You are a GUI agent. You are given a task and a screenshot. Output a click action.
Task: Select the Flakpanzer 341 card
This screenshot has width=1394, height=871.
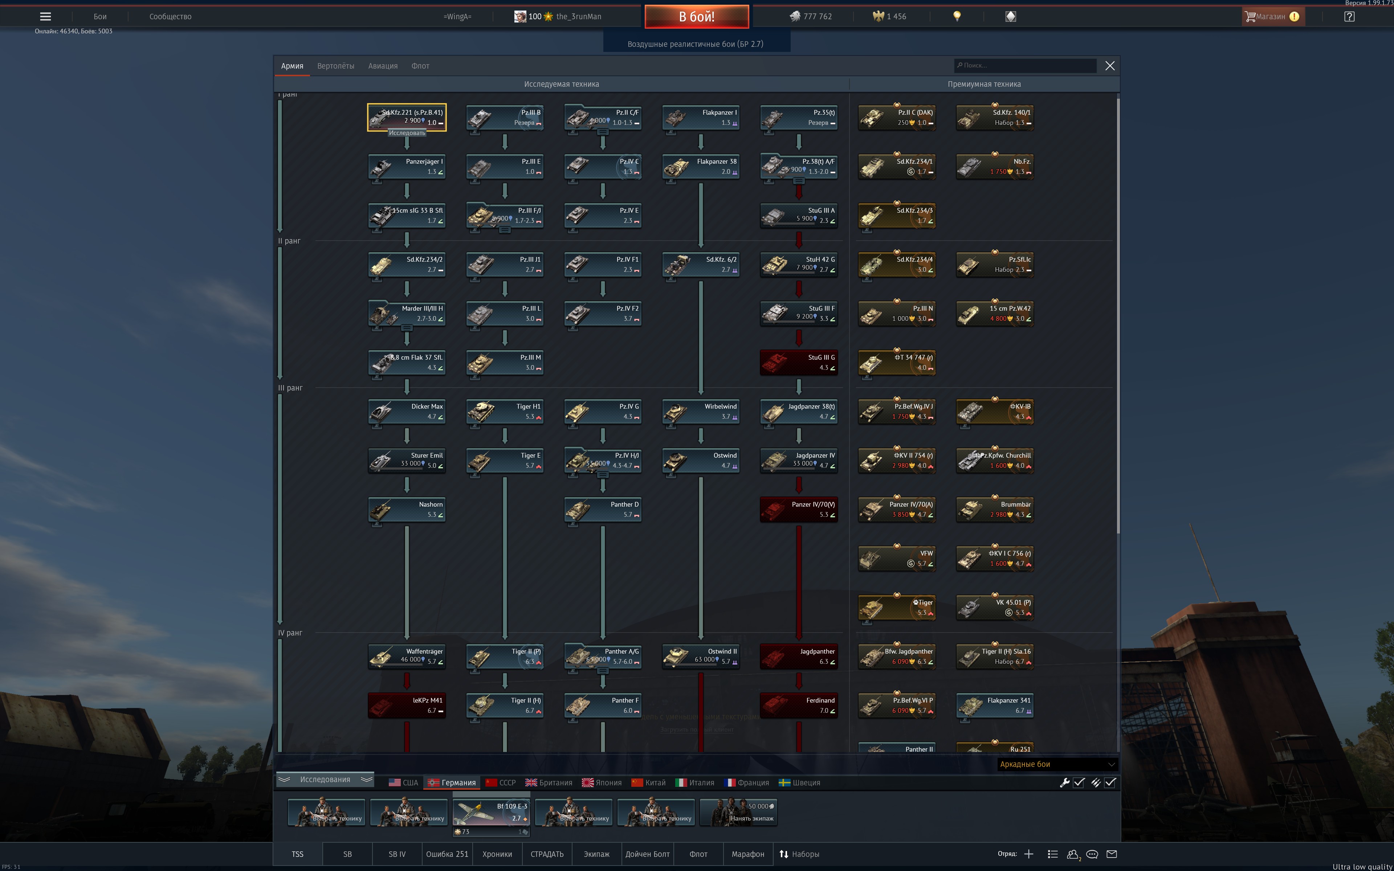pos(994,705)
